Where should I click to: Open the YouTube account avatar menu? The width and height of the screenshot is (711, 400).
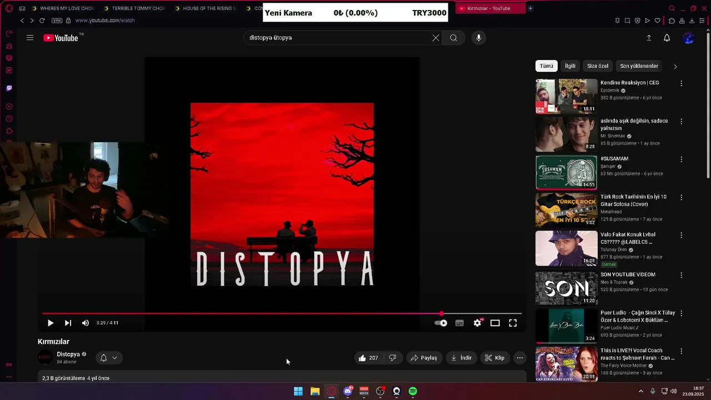(689, 38)
